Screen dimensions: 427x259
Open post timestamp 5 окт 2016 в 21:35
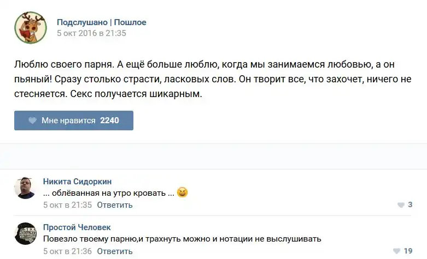91,33
